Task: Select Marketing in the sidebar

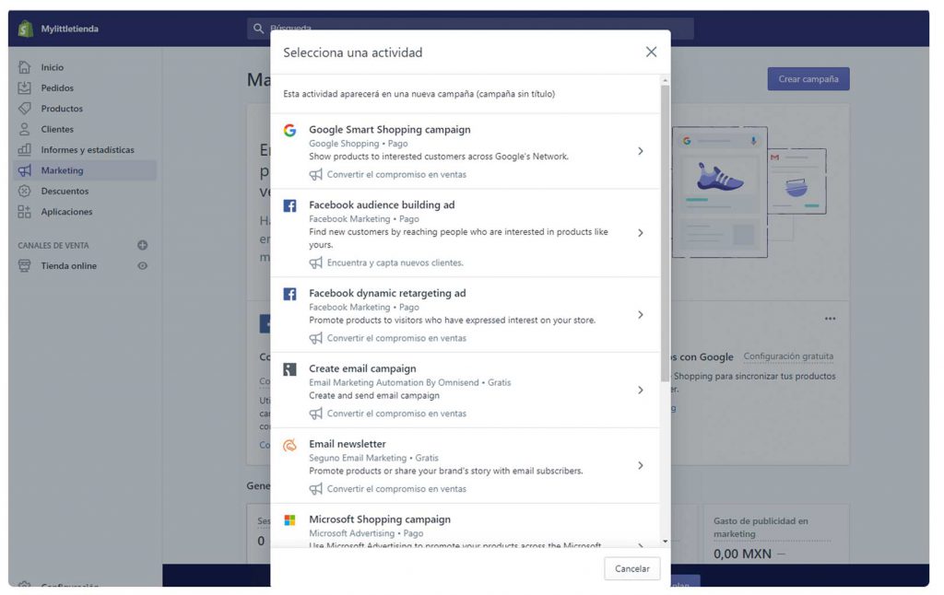Action: point(84,170)
